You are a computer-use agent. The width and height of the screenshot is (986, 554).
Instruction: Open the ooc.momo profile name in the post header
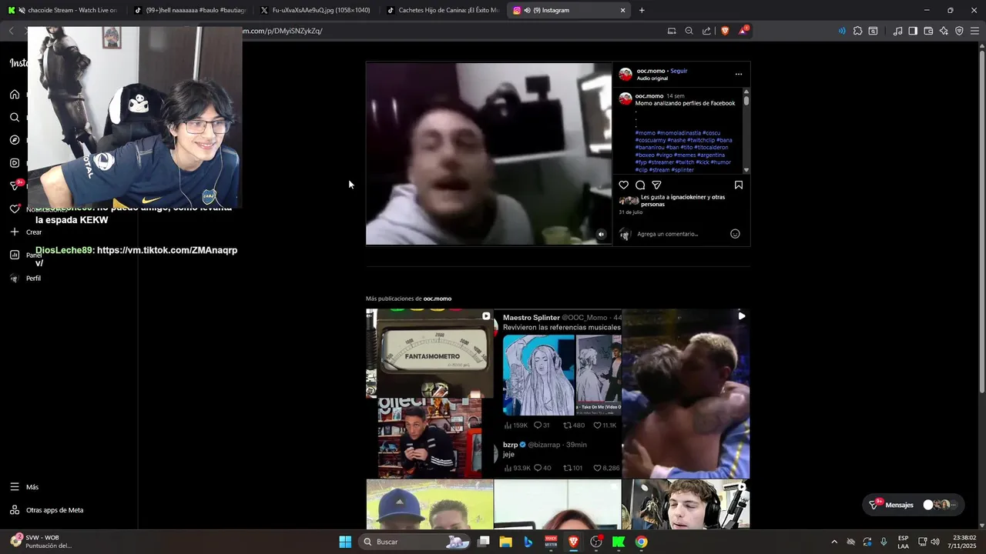651,71
